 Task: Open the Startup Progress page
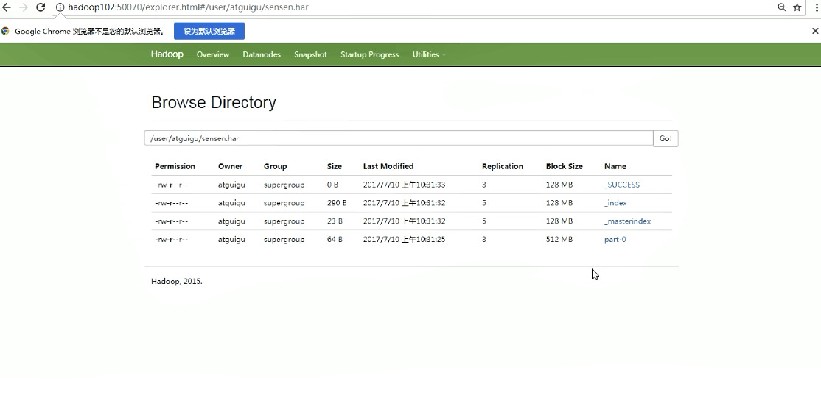tap(370, 54)
